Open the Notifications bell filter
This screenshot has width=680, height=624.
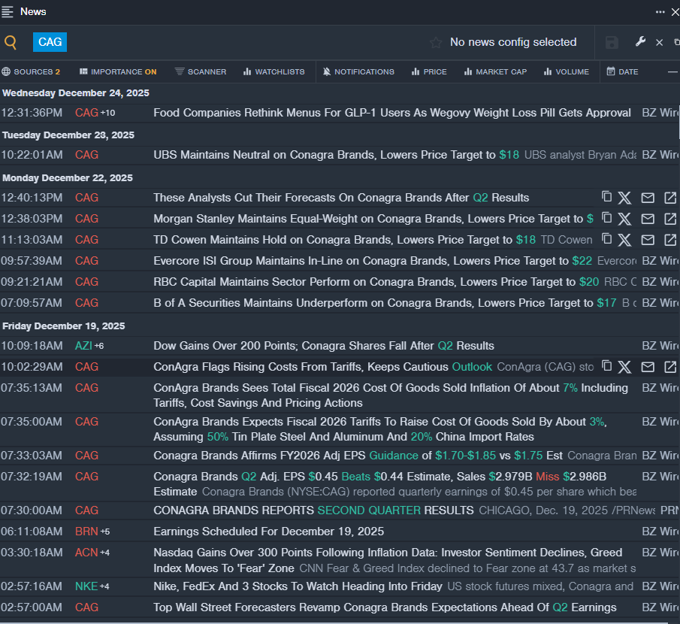[358, 71]
